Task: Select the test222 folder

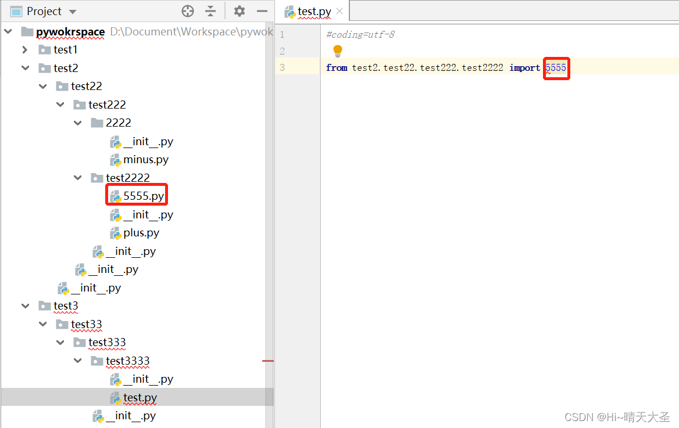Action: [x=107, y=105]
